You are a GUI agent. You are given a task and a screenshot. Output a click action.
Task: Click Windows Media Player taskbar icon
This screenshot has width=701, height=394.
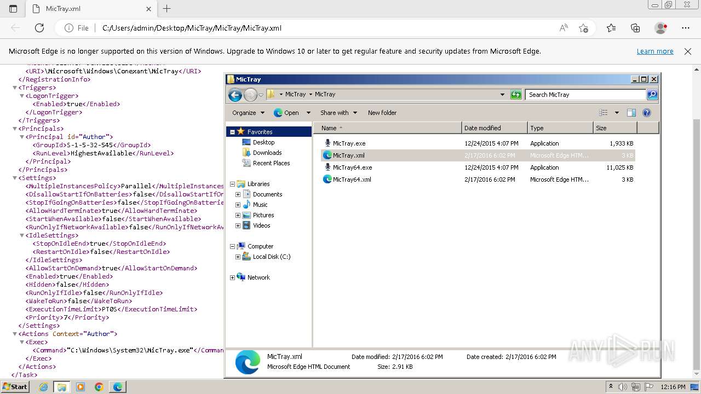[81, 387]
